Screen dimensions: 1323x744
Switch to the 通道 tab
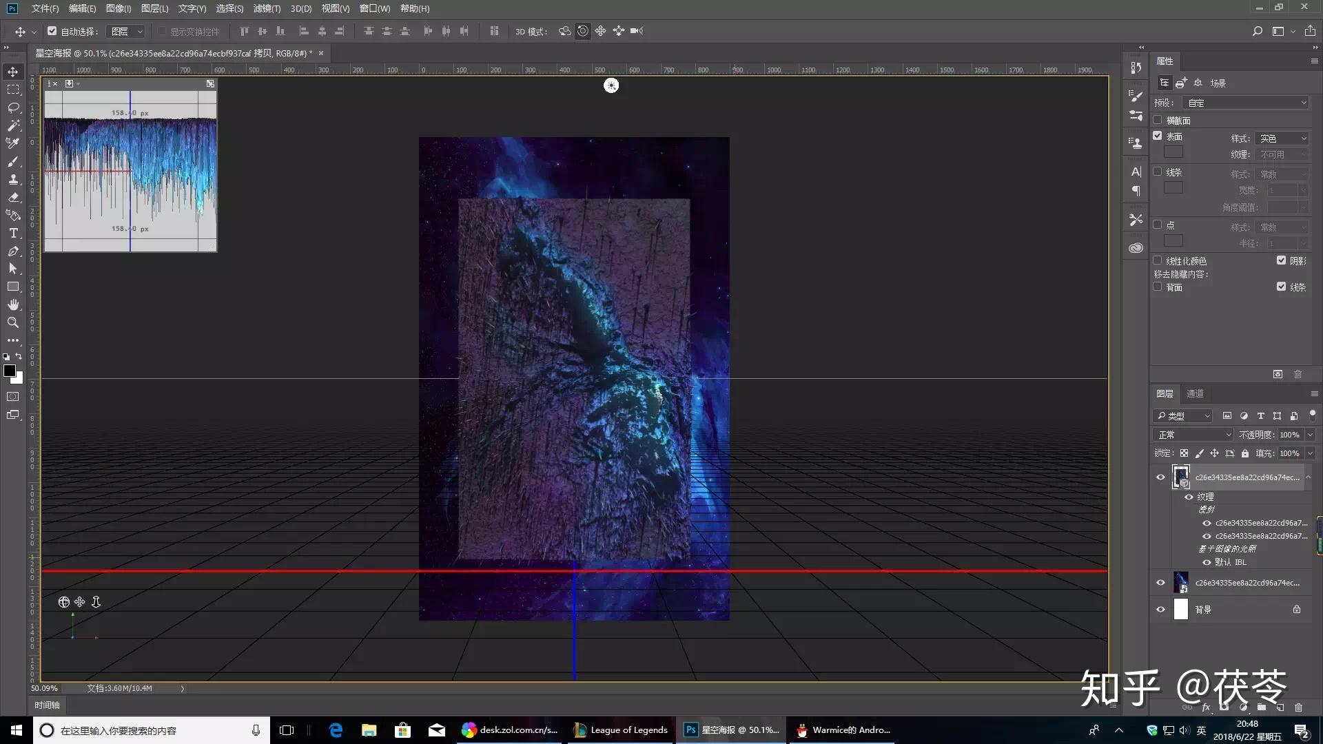pyautogui.click(x=1195, y=393)
